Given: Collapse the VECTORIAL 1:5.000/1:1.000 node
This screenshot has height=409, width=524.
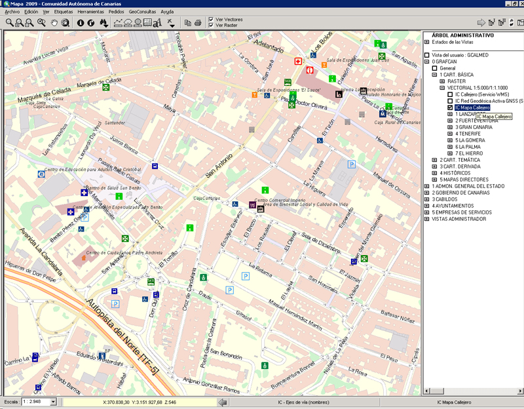Looking at the screenshot, I should click(442, 88).
